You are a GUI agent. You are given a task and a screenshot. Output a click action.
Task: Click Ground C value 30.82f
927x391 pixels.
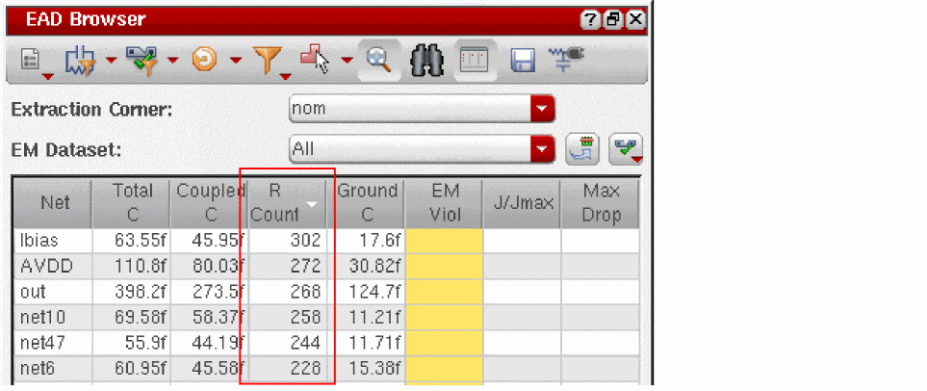(373, 267)
